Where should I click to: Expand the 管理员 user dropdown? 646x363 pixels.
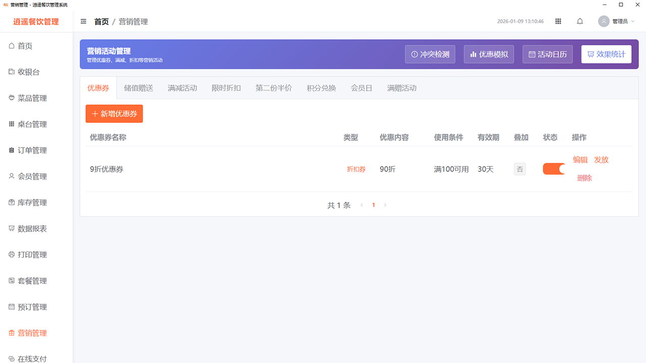pos(617,21)
